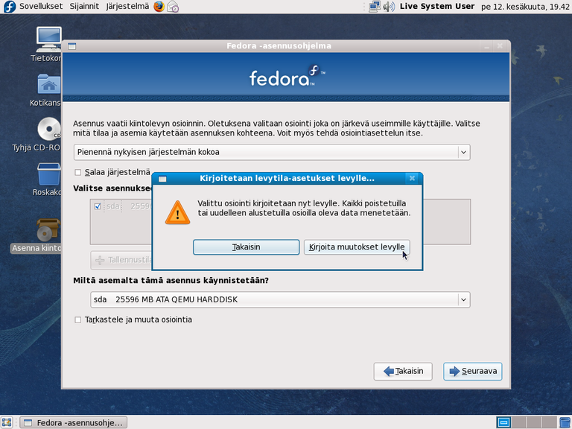The image size is (572, 429).
Task: Click the Tyhjä CD-ROM desktop icon
Action: (48, 130)
